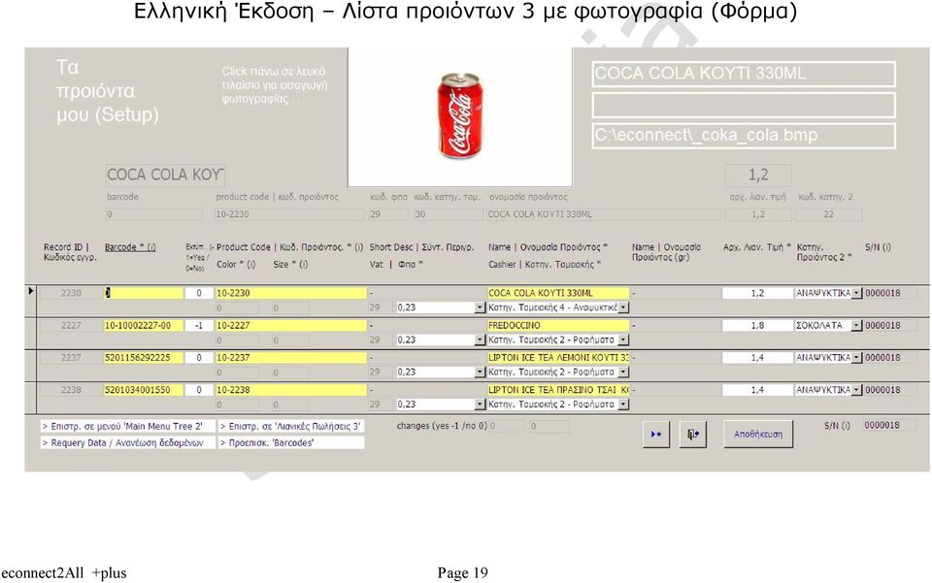This screenshot has width=932, height=583.
Task: Click the 0 discount flag in row 2230
Action: [198, 293]
